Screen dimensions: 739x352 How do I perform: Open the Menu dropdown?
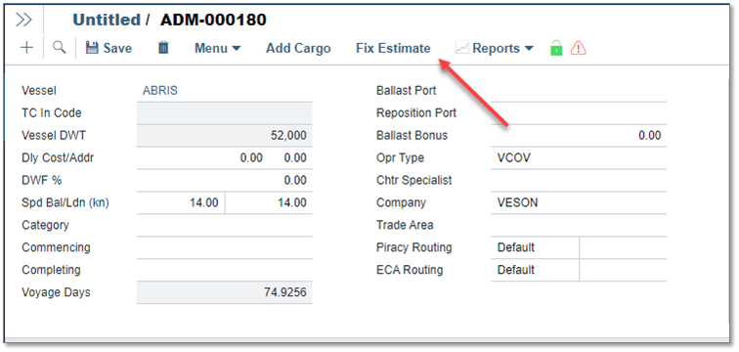point(218,48)
